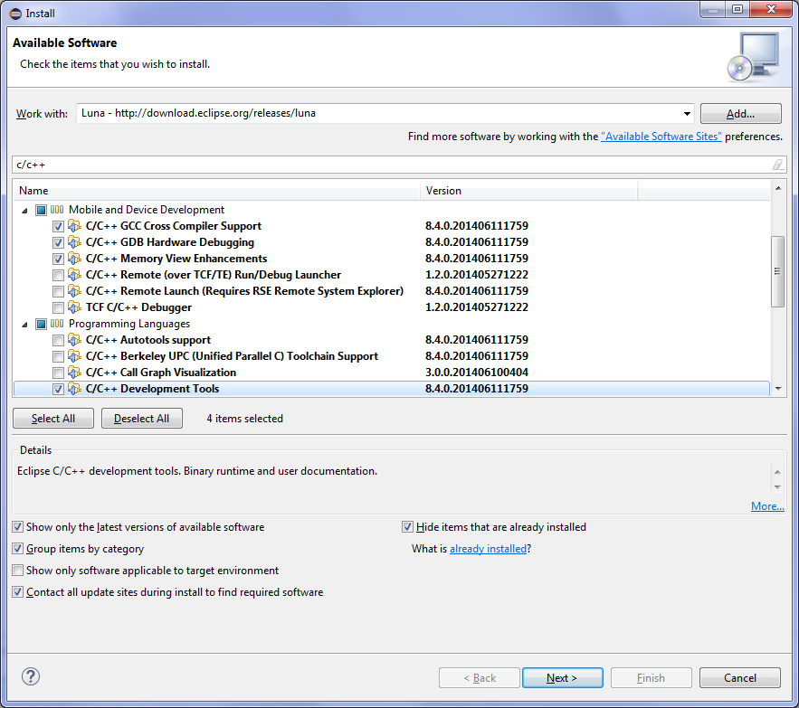Click the category icon for Mobile and Device Development
The width and height of the screenshot is (799, 708).
point(57,210)
